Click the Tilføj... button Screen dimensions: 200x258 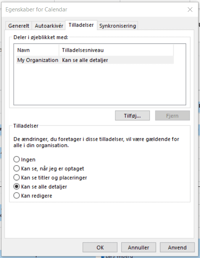point(132,116)
